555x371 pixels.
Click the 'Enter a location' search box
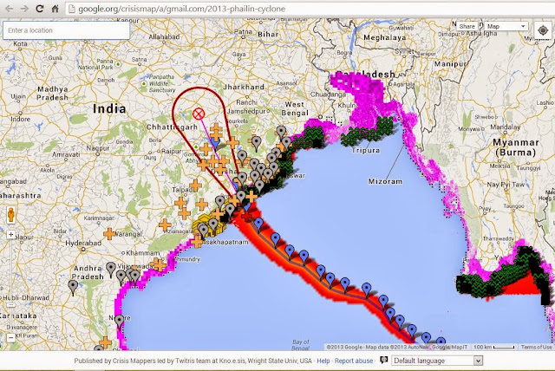pyautogui.click(x=66, y=30)
